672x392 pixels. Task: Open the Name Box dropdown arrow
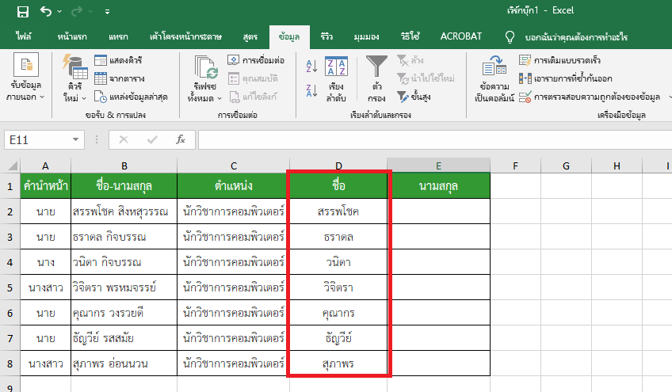(x=75, y=139)
